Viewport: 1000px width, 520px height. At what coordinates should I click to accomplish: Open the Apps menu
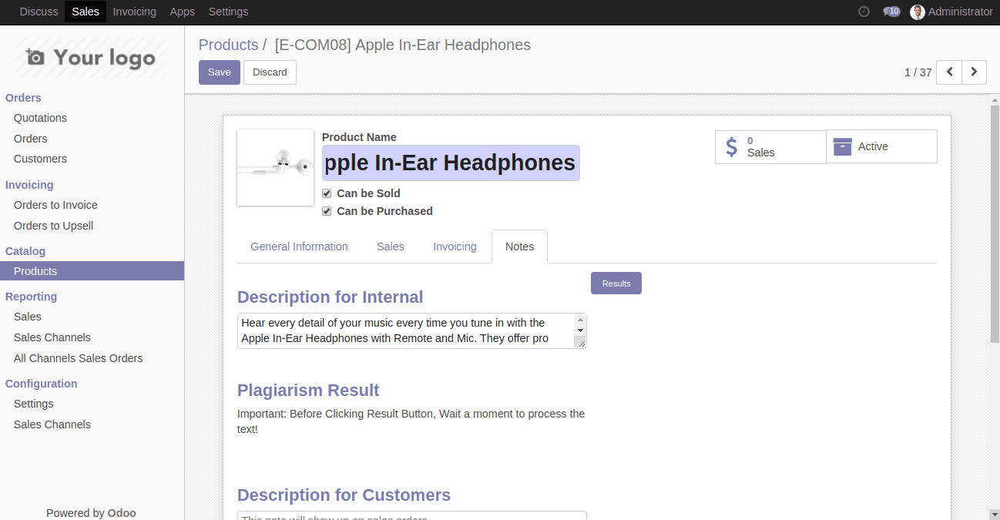coord(183,12)
